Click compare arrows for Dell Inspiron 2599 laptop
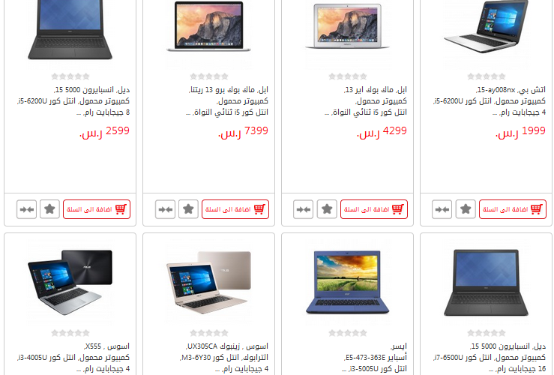Screen dimensions: 554x375 [x=26, y=209]
